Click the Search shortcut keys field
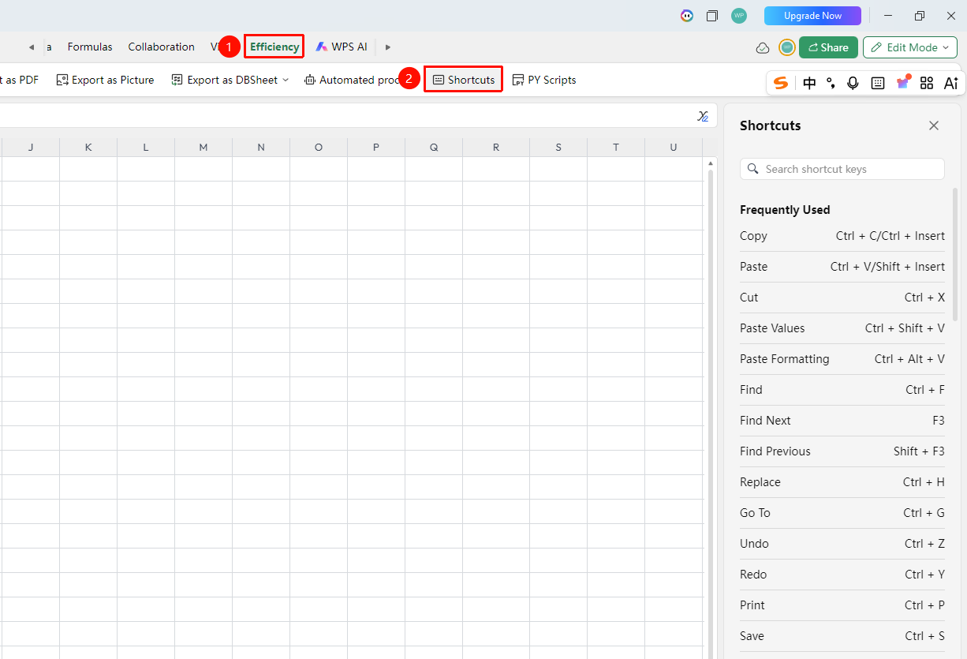This screenshot has height=659, width=967. [842, 169]
